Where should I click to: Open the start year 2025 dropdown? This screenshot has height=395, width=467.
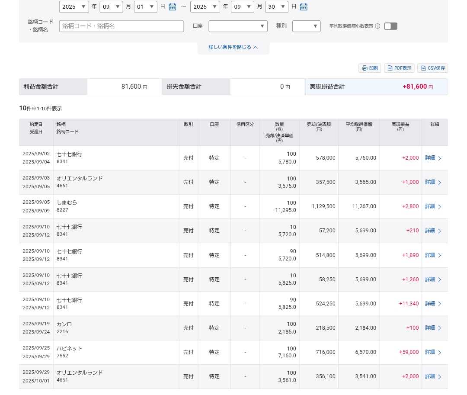[74, 7]
